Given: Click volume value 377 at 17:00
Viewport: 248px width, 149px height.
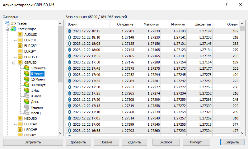Looking at the screenshot, I should [x=236, y=124].
